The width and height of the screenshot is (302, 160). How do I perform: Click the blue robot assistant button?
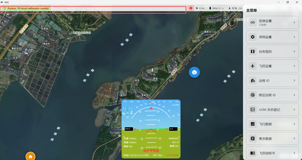pos(194,72)
